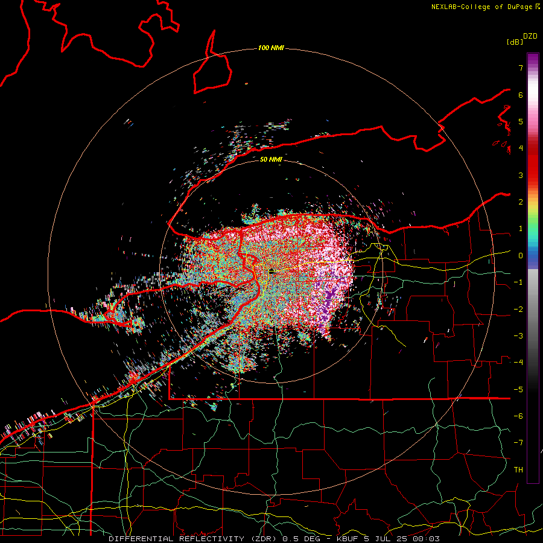Image resolution: width=543 pixels, height=543 pixels.
Task: Click the purple top segment of color bar
Action: pyautogui.click(x=533, y=60)
